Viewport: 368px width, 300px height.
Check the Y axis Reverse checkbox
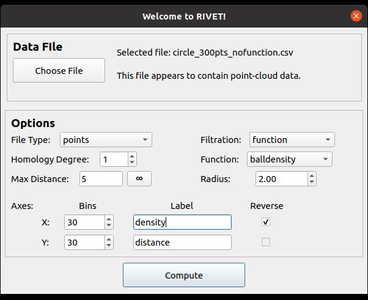266,242
